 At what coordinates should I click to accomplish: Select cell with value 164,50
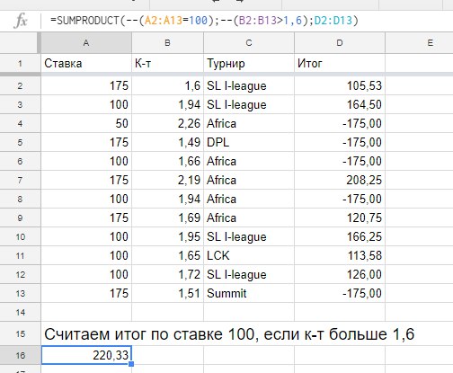click(340, 105)
